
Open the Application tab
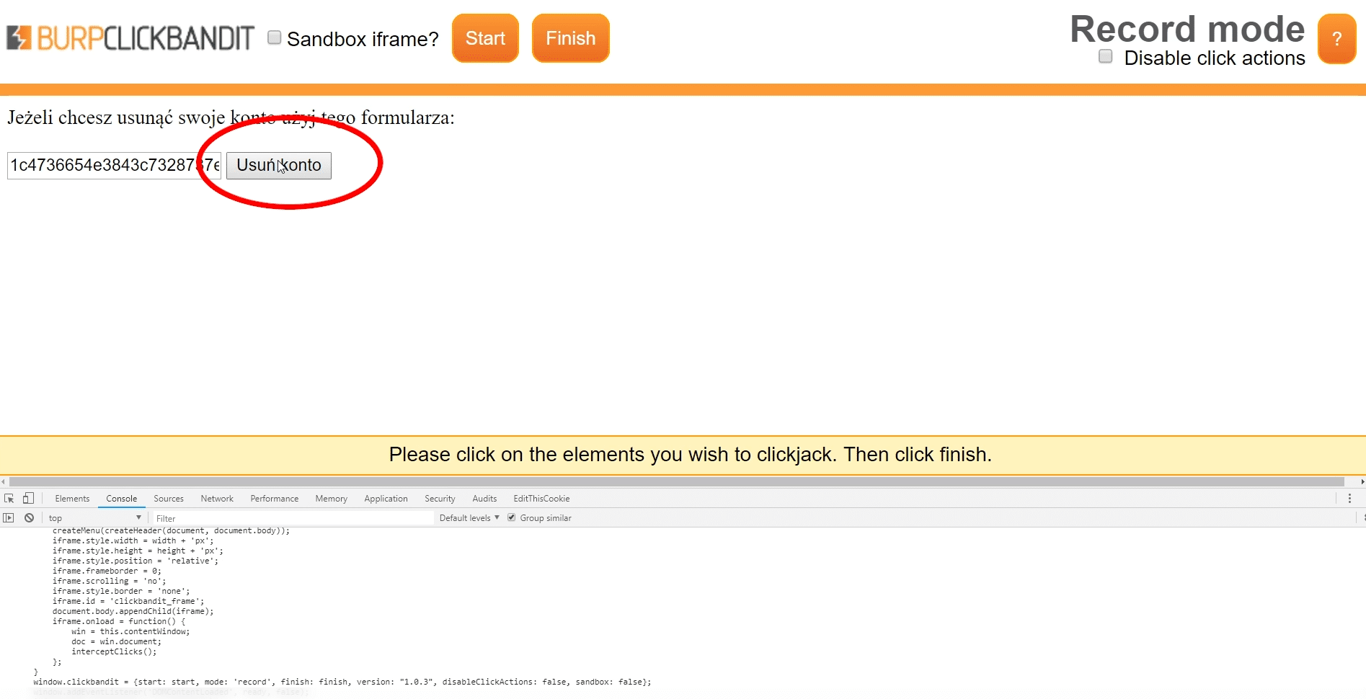[x=386, y=499]
